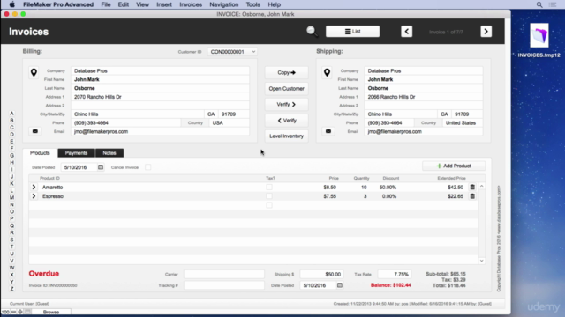Expand the Amaretto product row
The width and height of the screenshot is (565, 317).
pyautogui.click(x=34, y=187)
